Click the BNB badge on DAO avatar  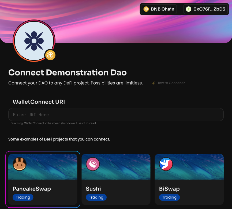pyautogui.click(x=50, y=55)
